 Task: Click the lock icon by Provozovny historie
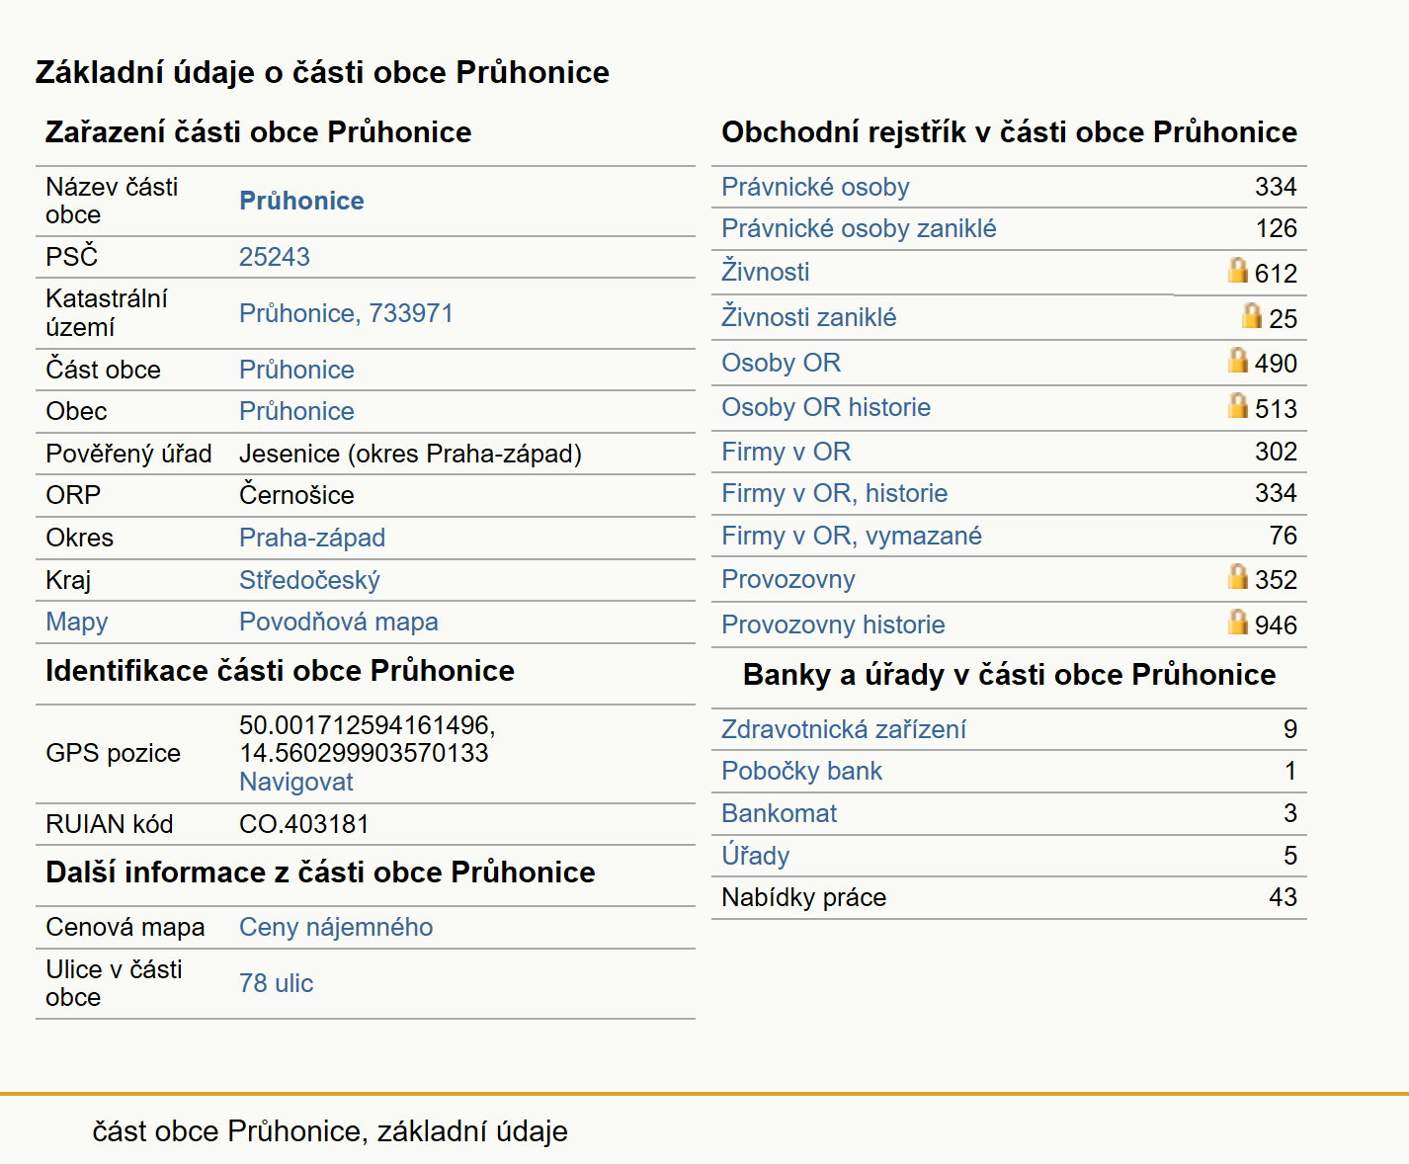[1238, 622]
